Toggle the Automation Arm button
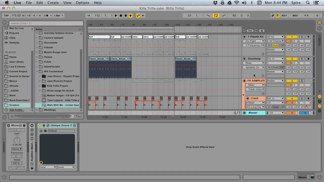This screenshot has height=182, width=324. coord(138,15)
